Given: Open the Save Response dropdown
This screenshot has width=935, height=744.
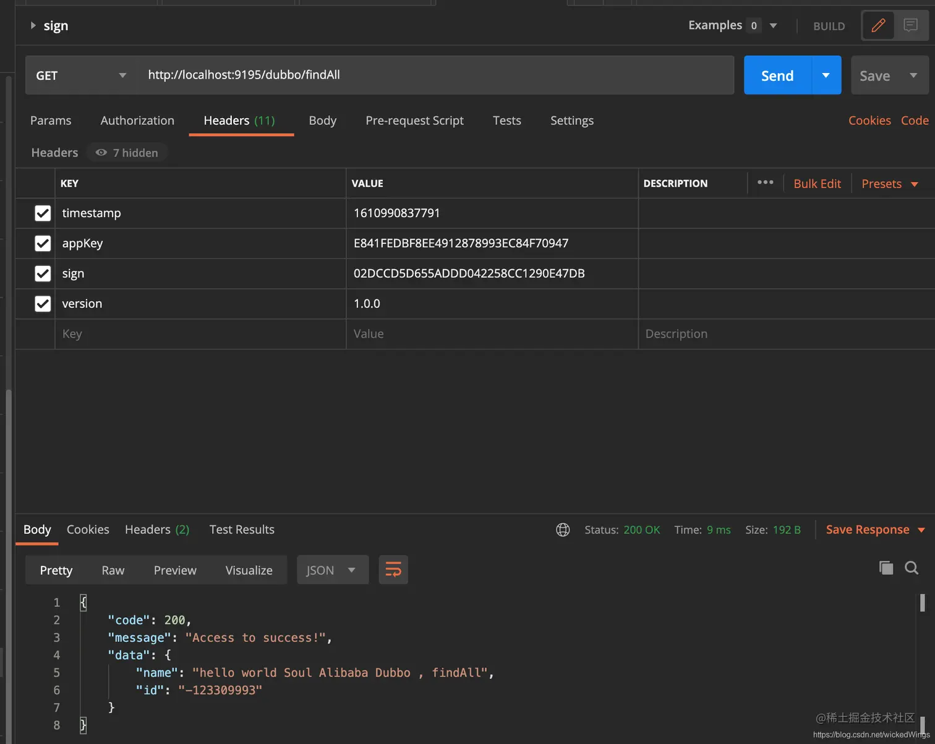Looking at the screenshot, I should point(875,530).
